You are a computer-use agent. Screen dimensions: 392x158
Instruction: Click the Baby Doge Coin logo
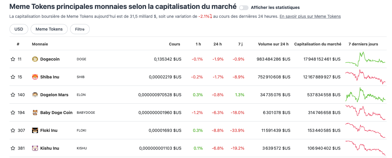tap(35, 113)
